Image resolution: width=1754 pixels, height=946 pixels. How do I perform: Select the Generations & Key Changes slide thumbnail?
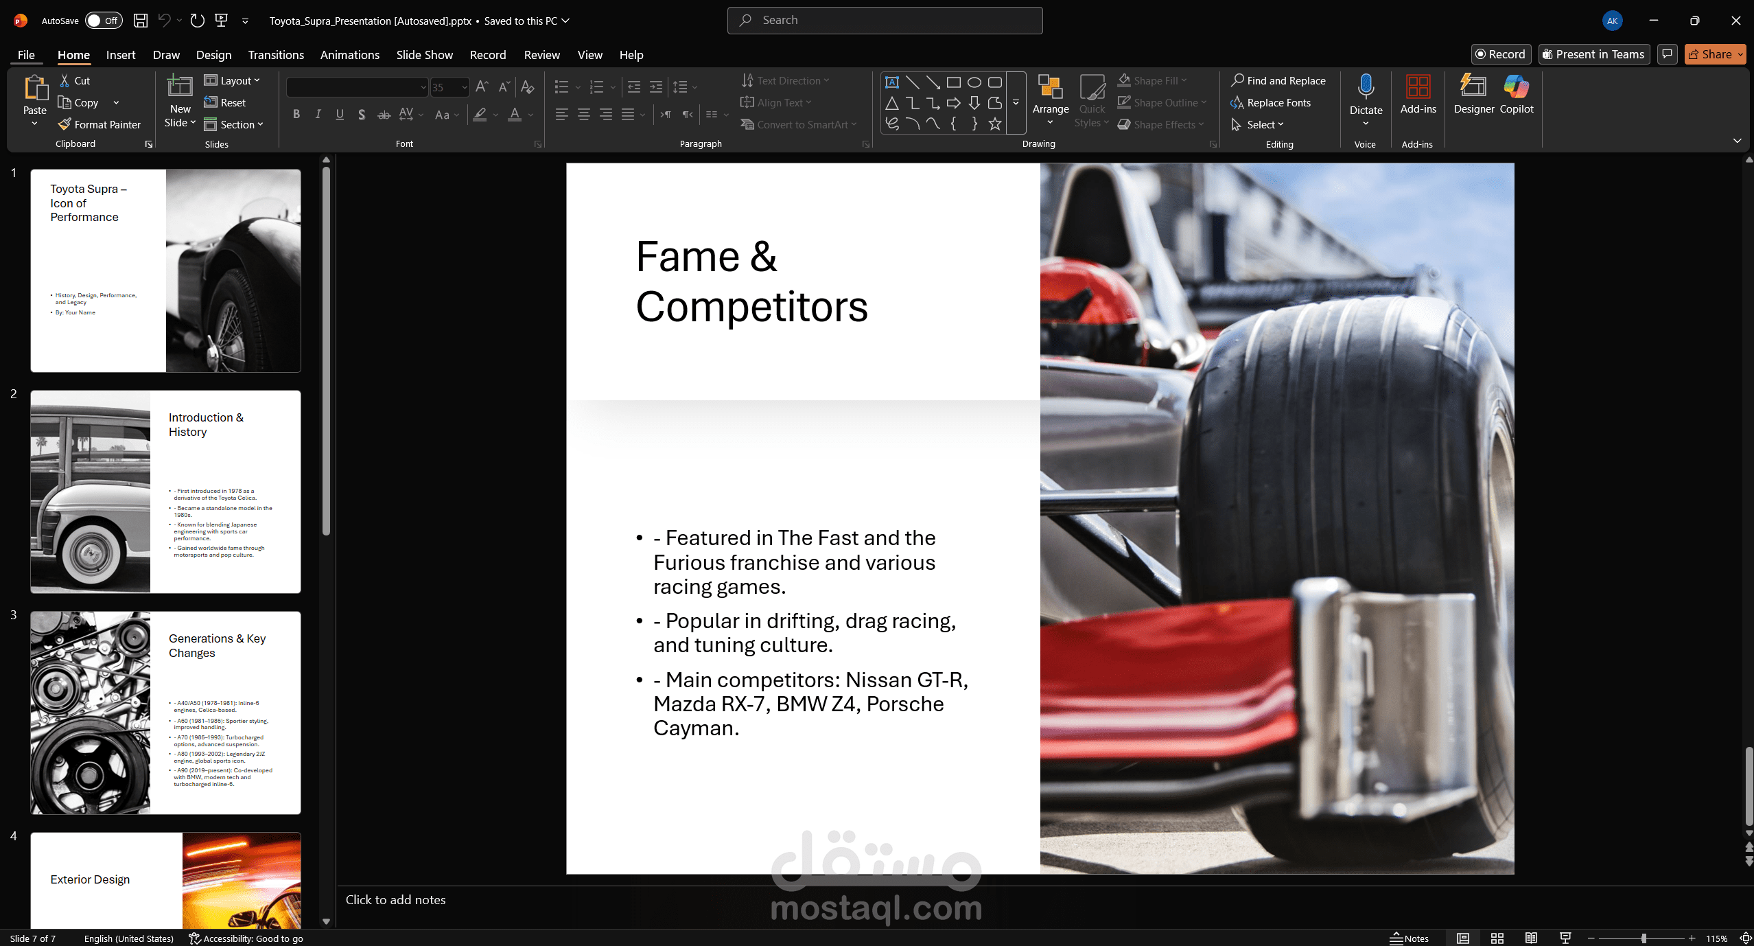pyautogui.click(x=165, y=713)
